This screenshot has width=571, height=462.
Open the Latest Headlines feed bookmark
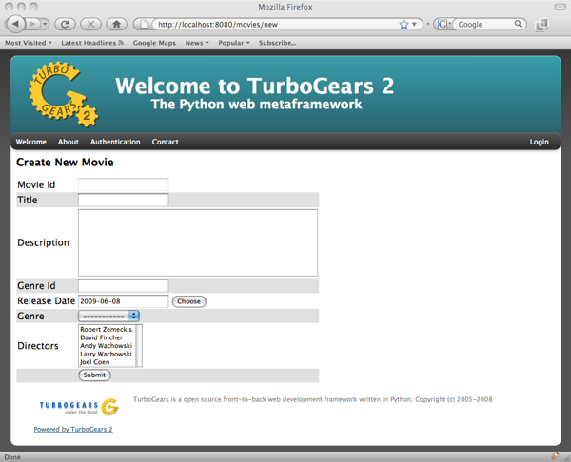(x=92, y=43)
